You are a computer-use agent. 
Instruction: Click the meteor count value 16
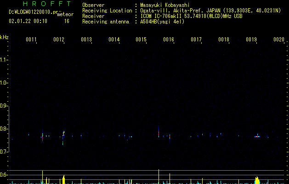pos(67,21)
